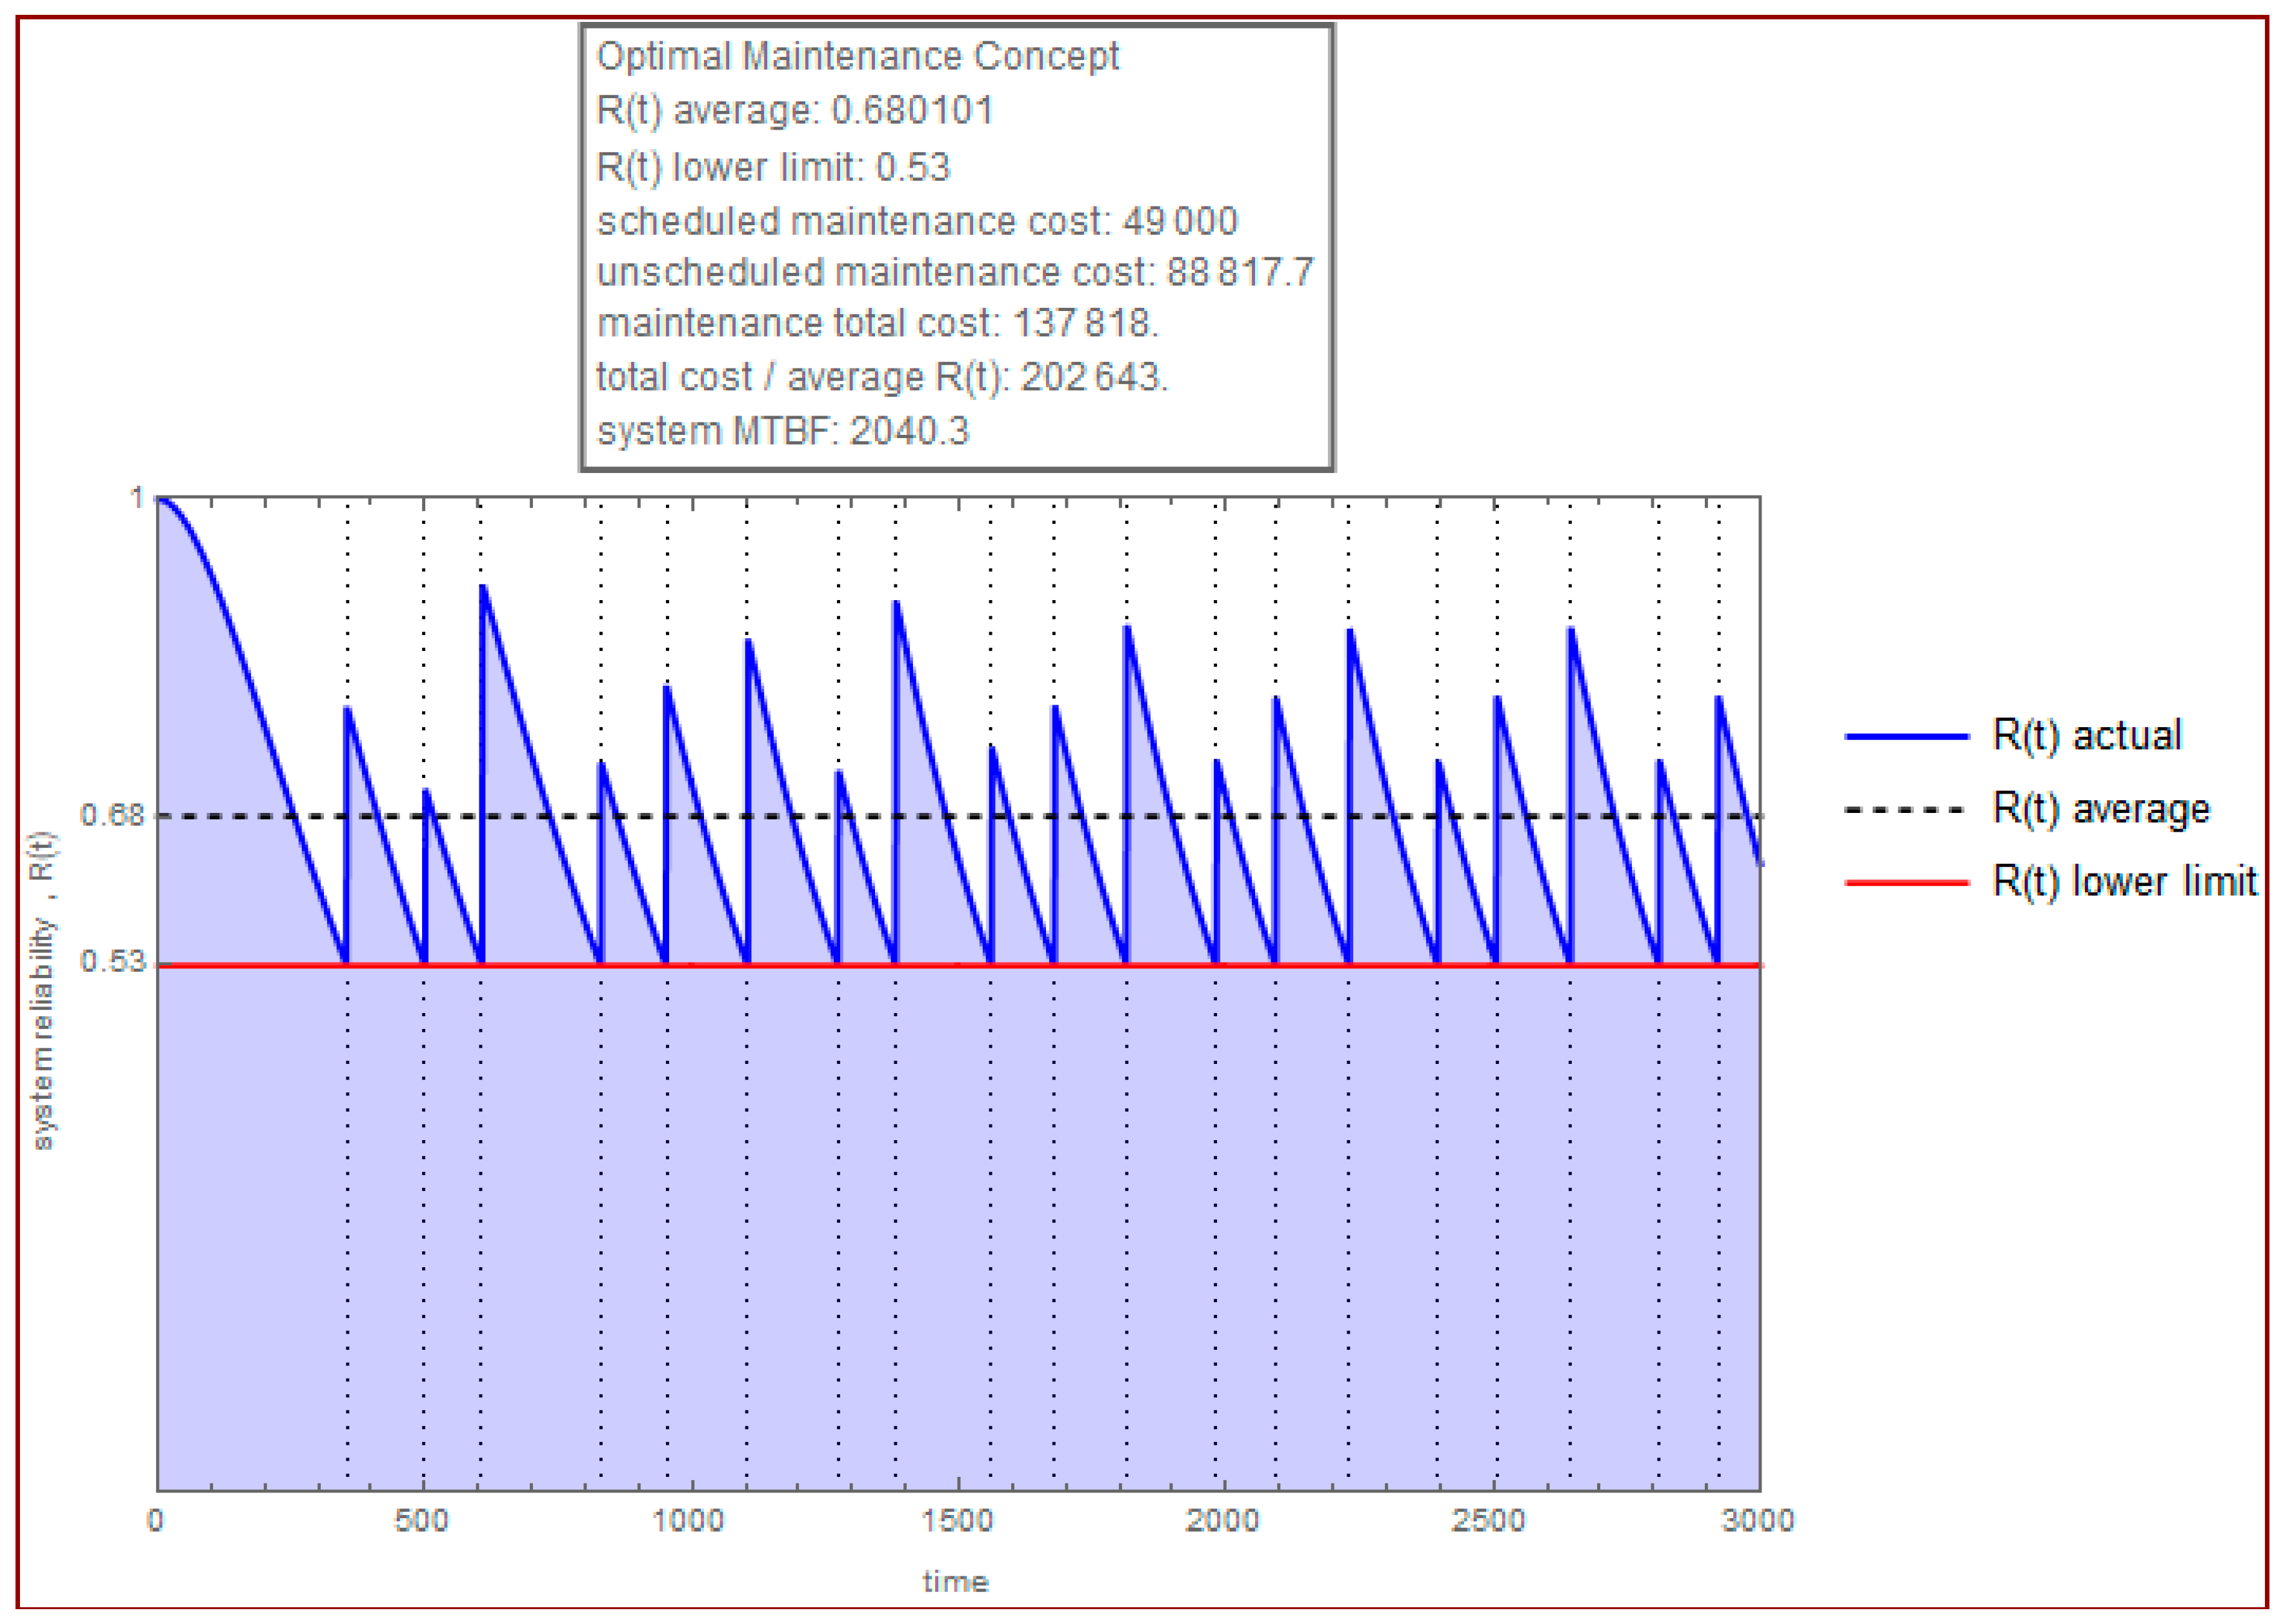The image size is (2283, 1624).
Task: Click the system MTBF 2040.3 line
Action: tap(782, 431)
